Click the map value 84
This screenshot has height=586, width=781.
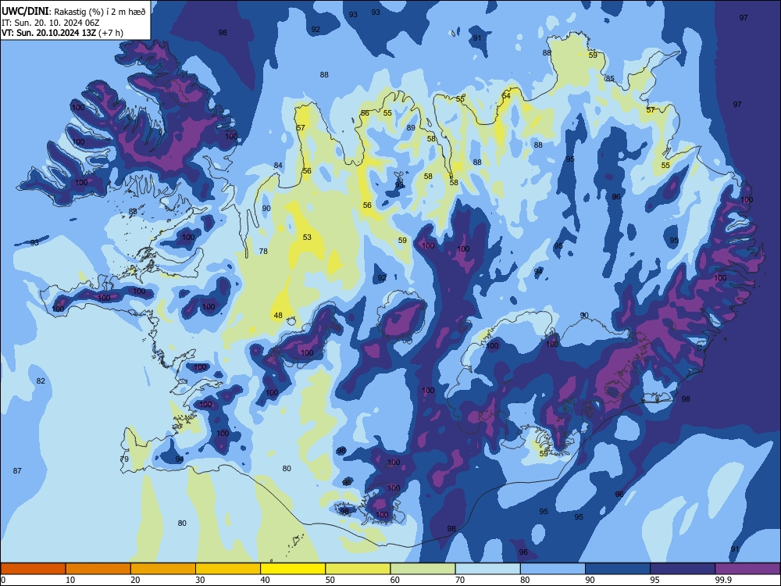coord(278,166)
